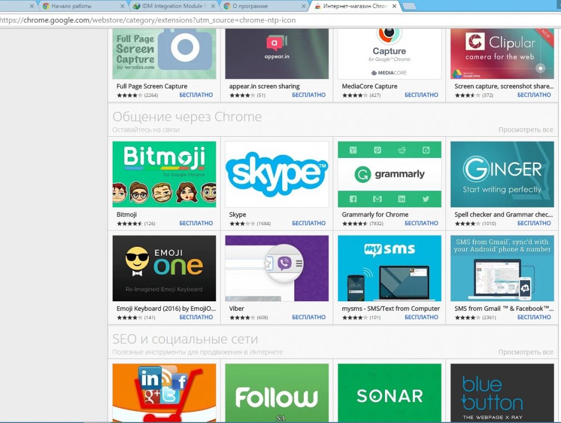Image resolution: width=561 pixels, height=423 pixels.
Task: Open the Emoji One keyboard tile
Action: [x=164, y=268]
